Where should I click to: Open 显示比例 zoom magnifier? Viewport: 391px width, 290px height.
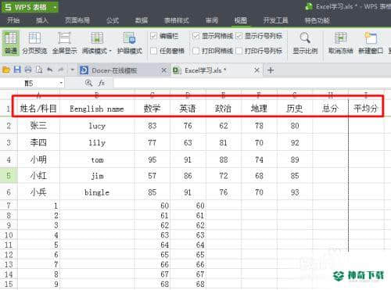(305, 42)
